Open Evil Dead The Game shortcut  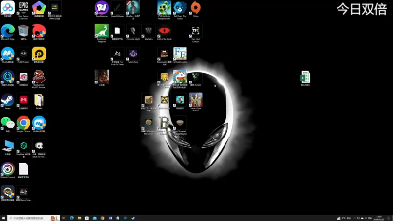pos(180,10)
